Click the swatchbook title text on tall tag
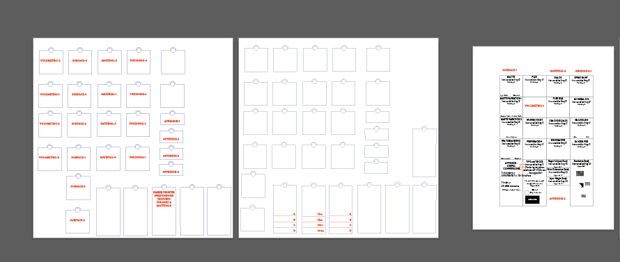620x262 pixels. tap(164, 199)
